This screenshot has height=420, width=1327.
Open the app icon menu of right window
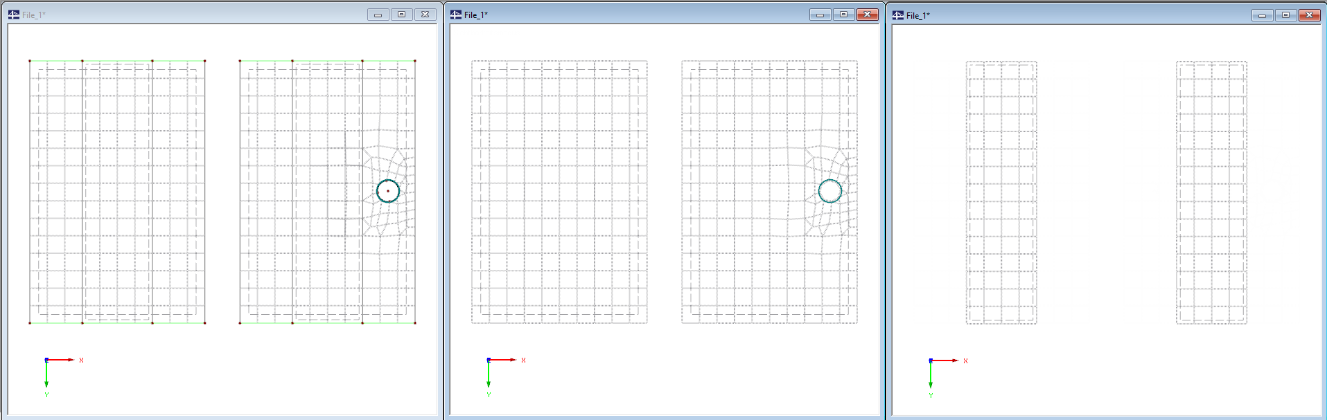[x=898, y=15]
